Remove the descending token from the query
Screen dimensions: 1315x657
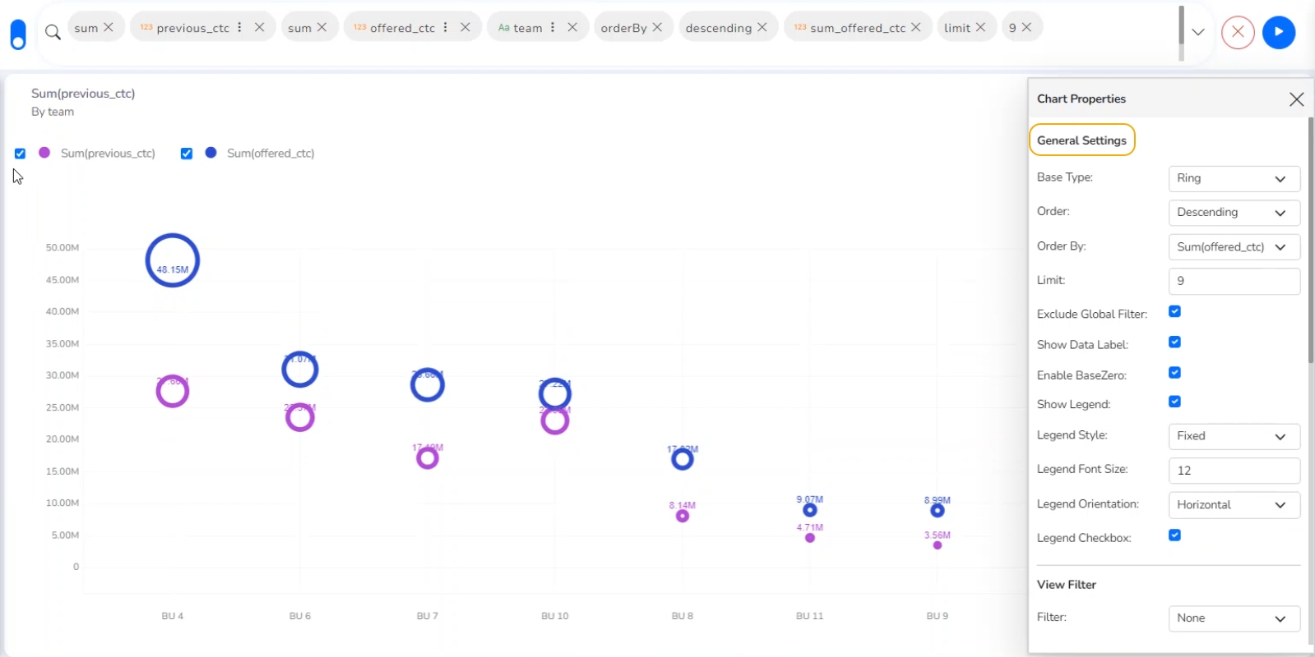click(x=762, y=27)
